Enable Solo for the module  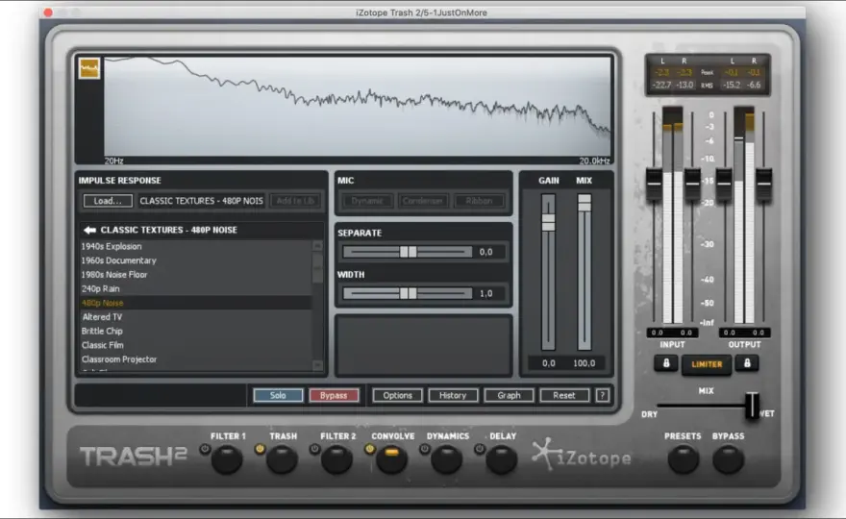[x=278, y=395]
